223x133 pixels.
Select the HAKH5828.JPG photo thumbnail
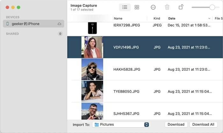92,69
